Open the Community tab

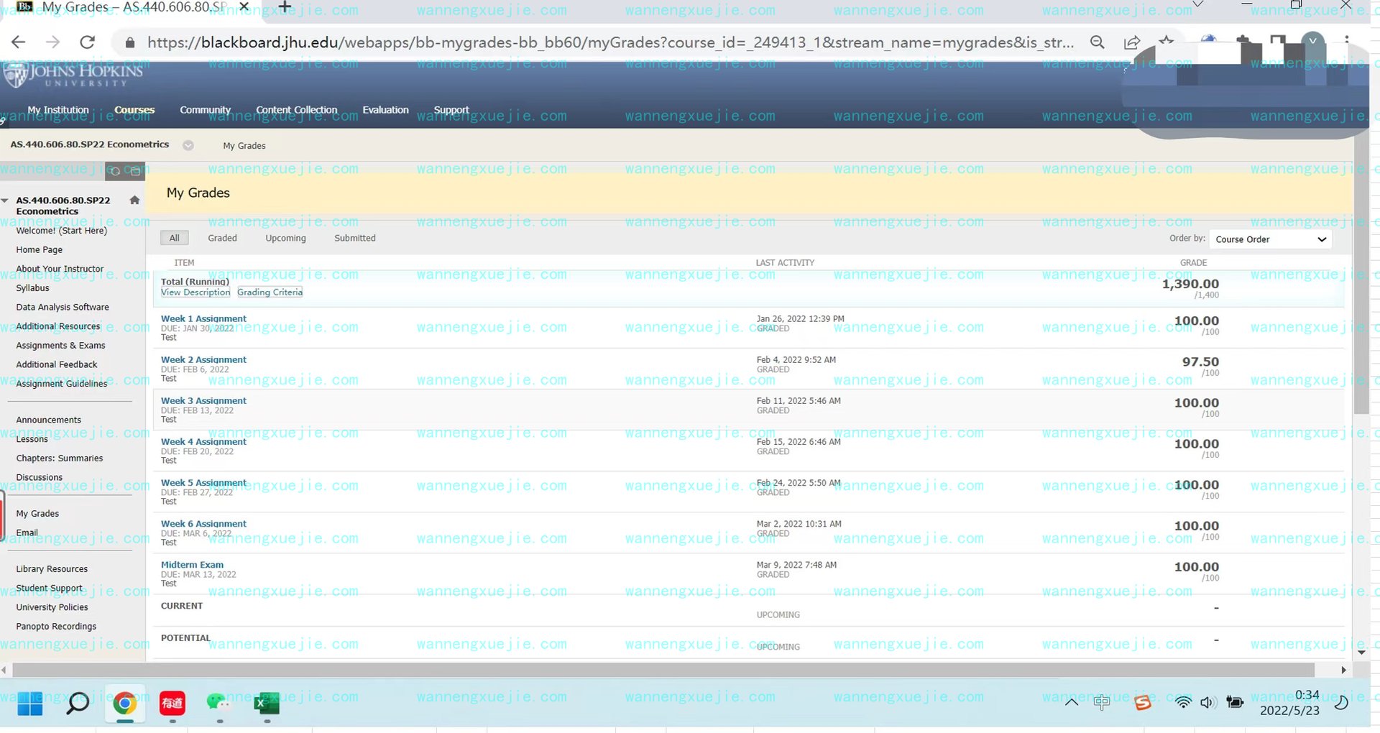click(206, 110)
